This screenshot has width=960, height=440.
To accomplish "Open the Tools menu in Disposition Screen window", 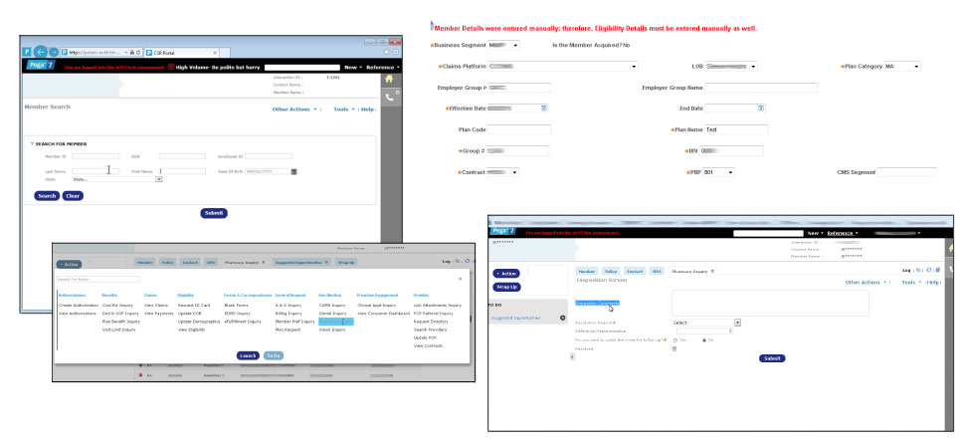I will click(910, 283).
